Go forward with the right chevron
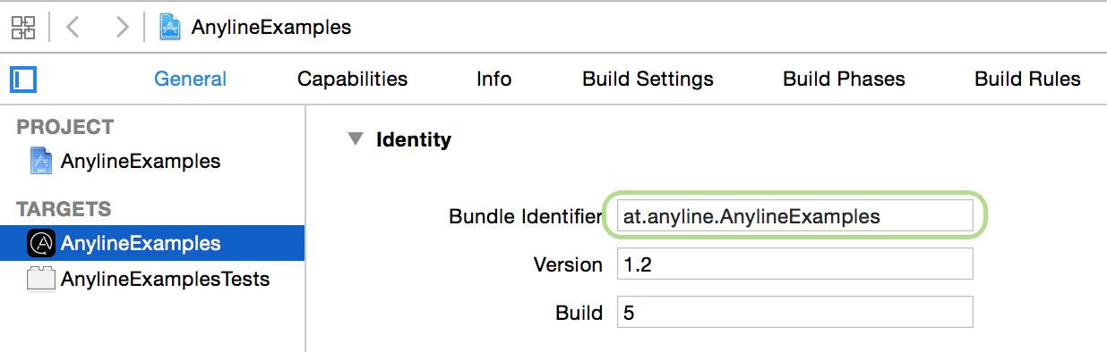The width and height of the screenshot is (1107, 352). (x=122, y=27)
